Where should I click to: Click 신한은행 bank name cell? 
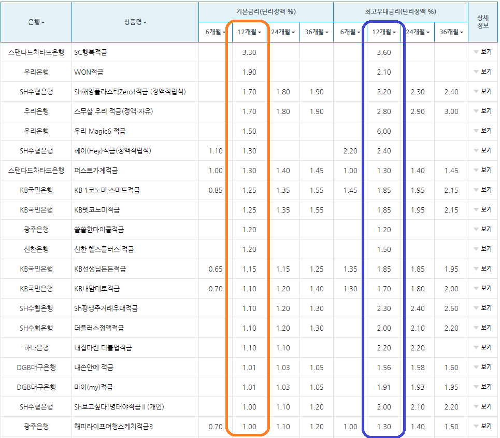point(36,249)
